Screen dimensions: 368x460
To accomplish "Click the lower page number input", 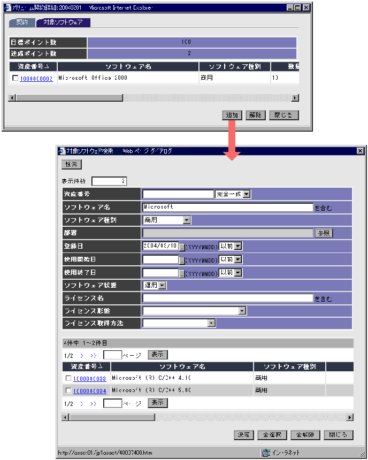I will coord(113,403).
